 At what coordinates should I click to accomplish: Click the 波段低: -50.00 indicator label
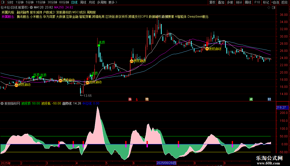pos(51,103)
